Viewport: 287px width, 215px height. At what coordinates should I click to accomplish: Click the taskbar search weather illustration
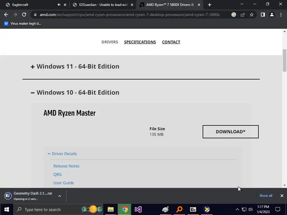pos(92,209)
